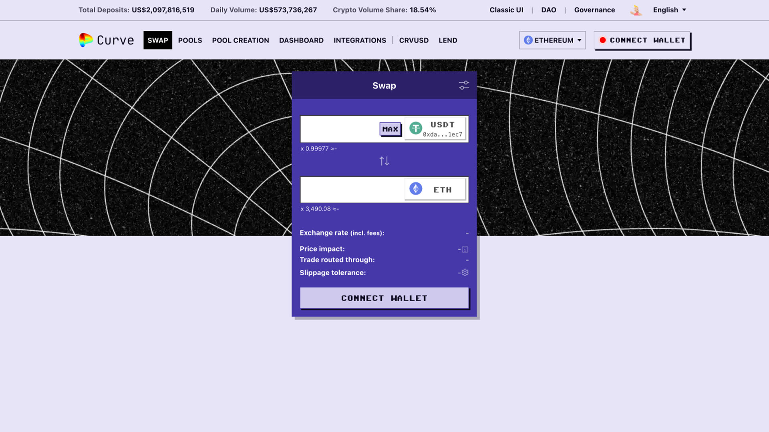Click the Swap panel title
The height and width of the screenshot is (432, 769).
pyautogui.click(x=384, y=86)
